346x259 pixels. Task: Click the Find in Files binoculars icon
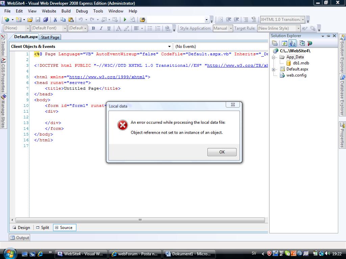coord(143,20)
